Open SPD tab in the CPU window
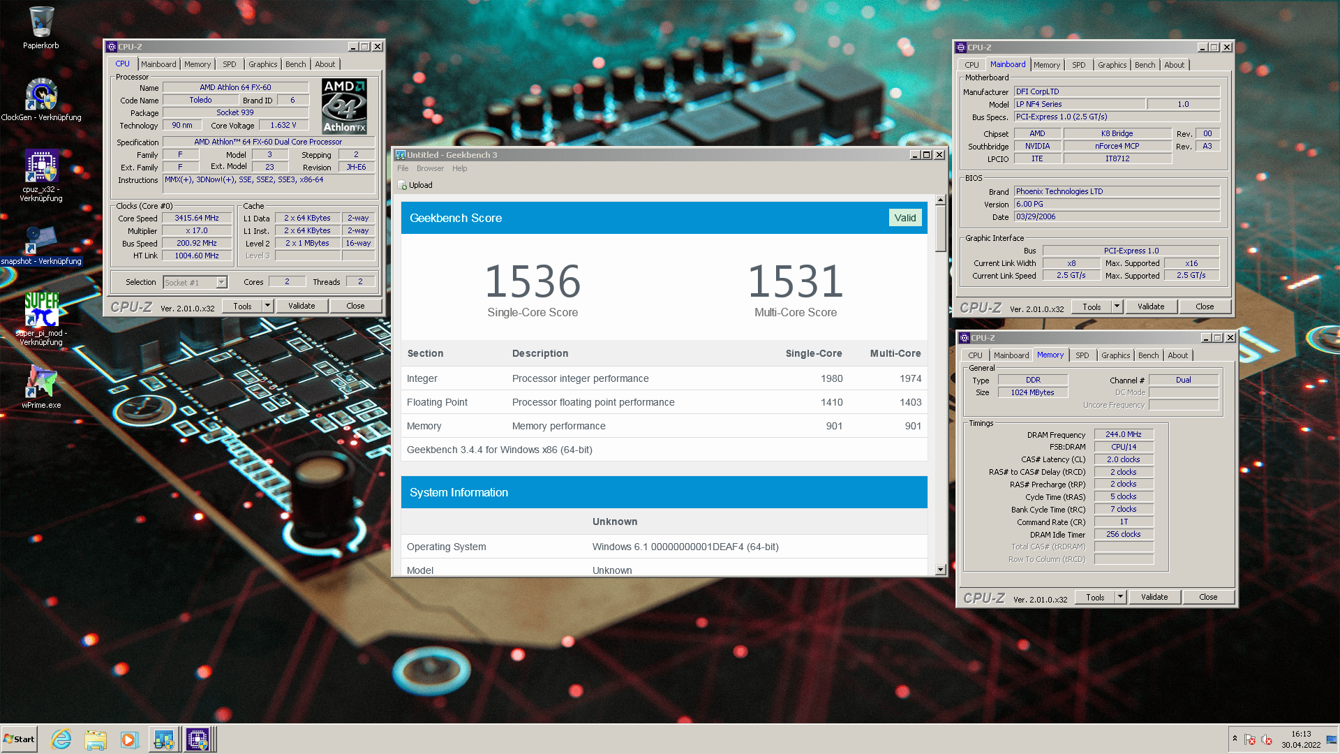Screen dimensions: 1340x754 click(230, 64)
